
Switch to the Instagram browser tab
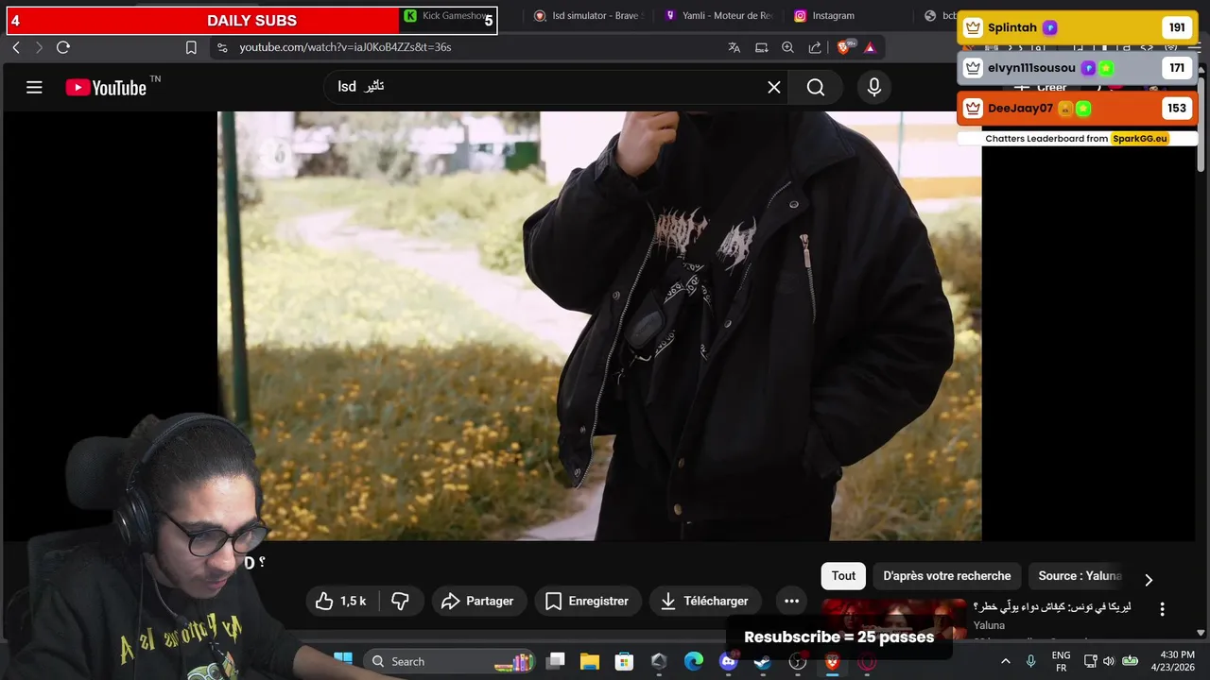[x=824, y=16]
